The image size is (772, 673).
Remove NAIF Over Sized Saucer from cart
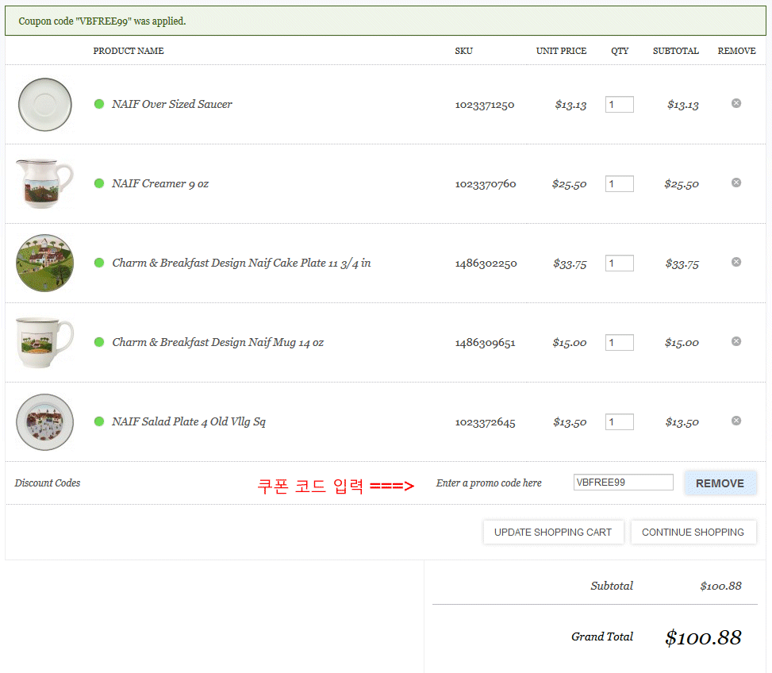[736, 103]
